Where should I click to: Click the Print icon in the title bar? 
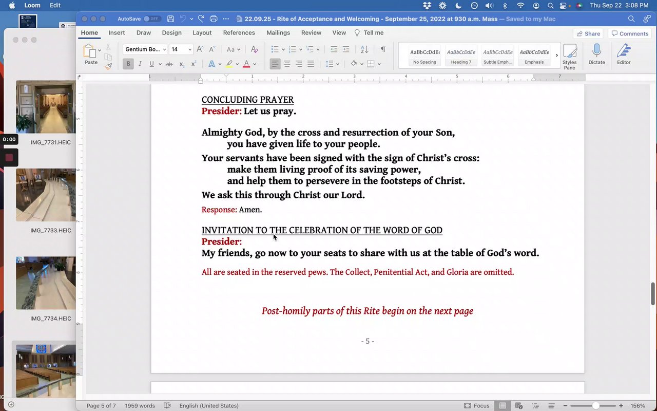214,19
